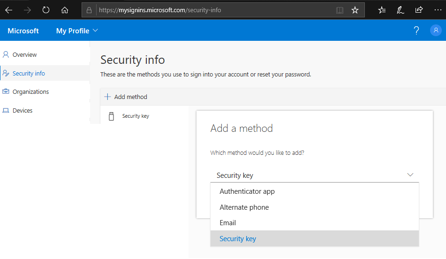The image size is (446, 259).
Task: Click the add notes pen icon
Action: [400, 10]
